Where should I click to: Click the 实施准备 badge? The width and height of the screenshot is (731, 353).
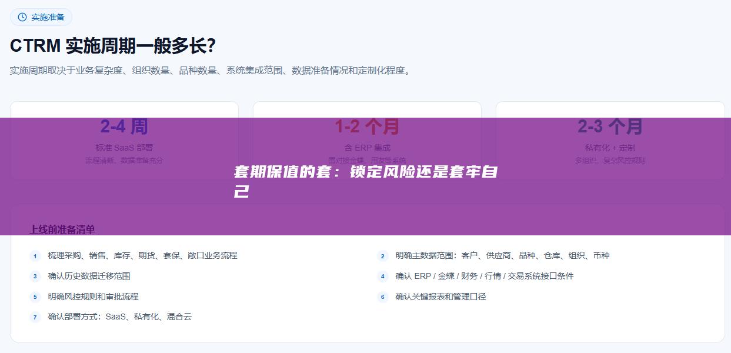point(41,17)
